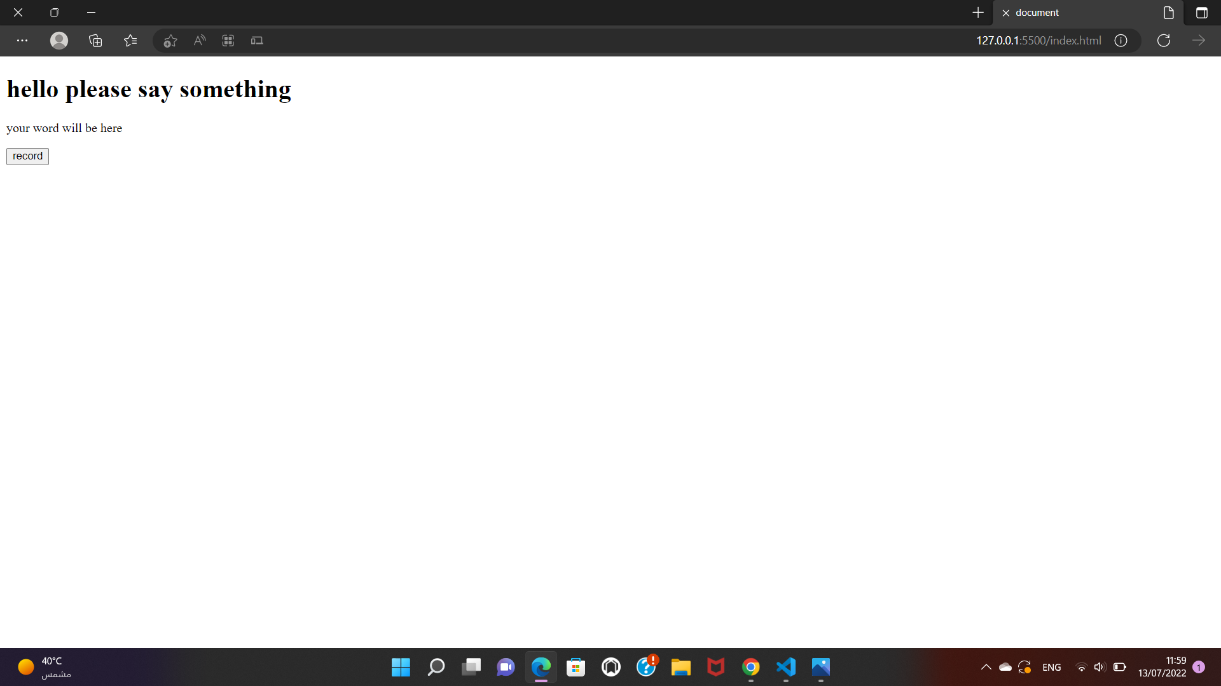
Task: Open the Settings and more menu
Action: click(x=22, y=40)
